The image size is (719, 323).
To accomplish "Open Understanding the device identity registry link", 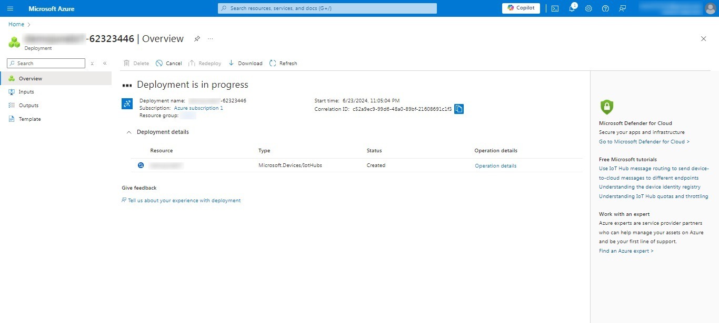I will tap(650, 187).
